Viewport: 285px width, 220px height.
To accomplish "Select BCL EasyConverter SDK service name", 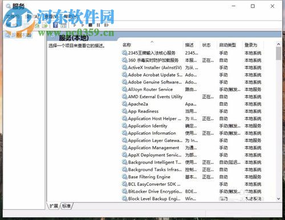I will (154, 184).
